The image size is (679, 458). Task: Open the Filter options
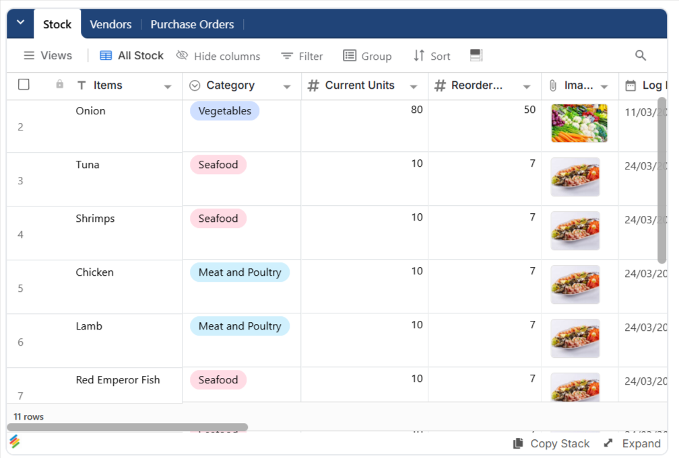coord(302,56)
